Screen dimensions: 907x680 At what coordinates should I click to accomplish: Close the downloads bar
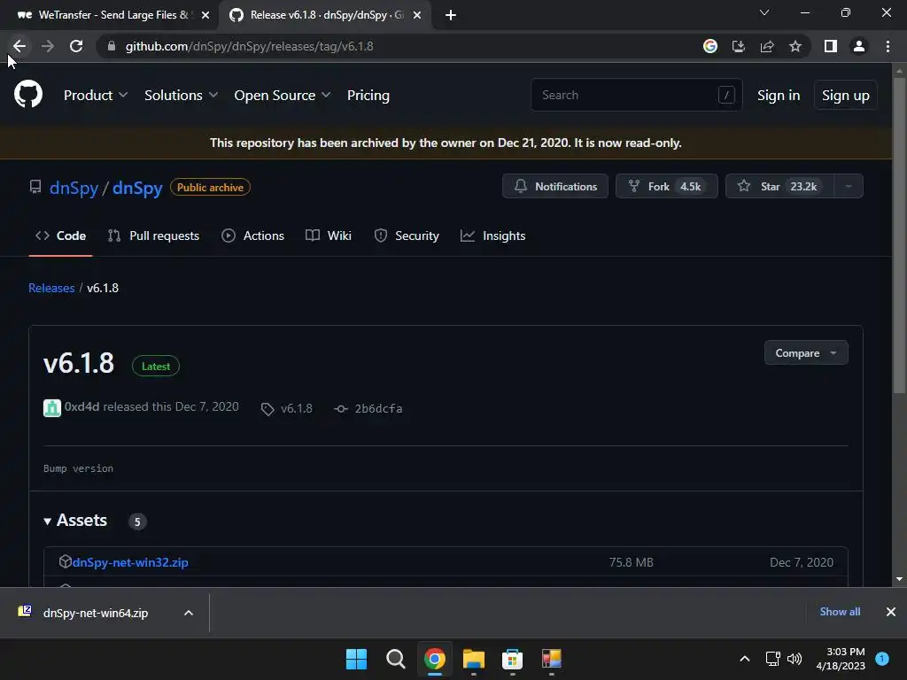[891, 612]
